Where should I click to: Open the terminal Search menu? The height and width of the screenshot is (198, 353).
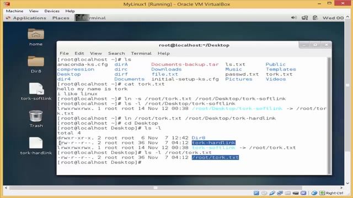point(116,53)
